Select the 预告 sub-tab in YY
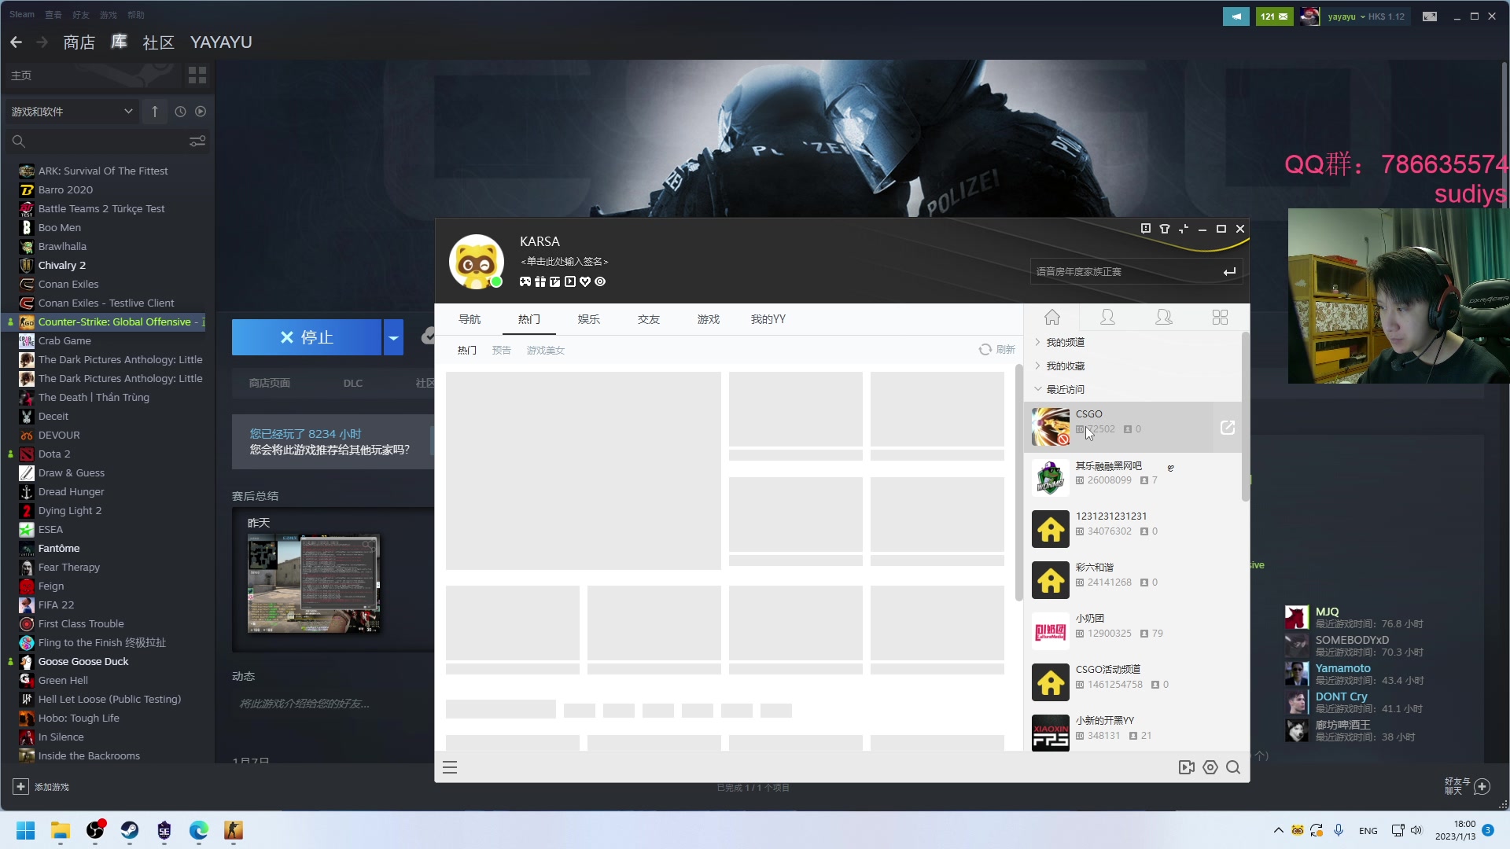1510x849 pixels. [x=502, y=351]
